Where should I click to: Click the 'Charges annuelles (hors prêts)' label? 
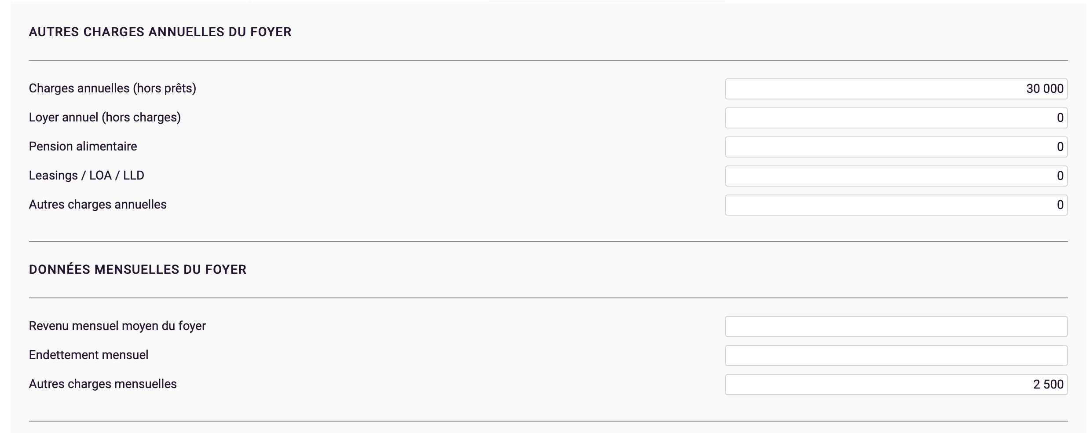[113, 88]
